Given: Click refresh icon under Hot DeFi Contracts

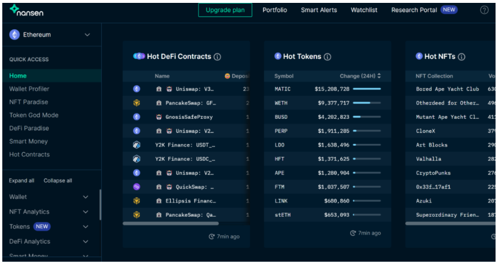Looking at the screenshot, I should coord(211,236).
